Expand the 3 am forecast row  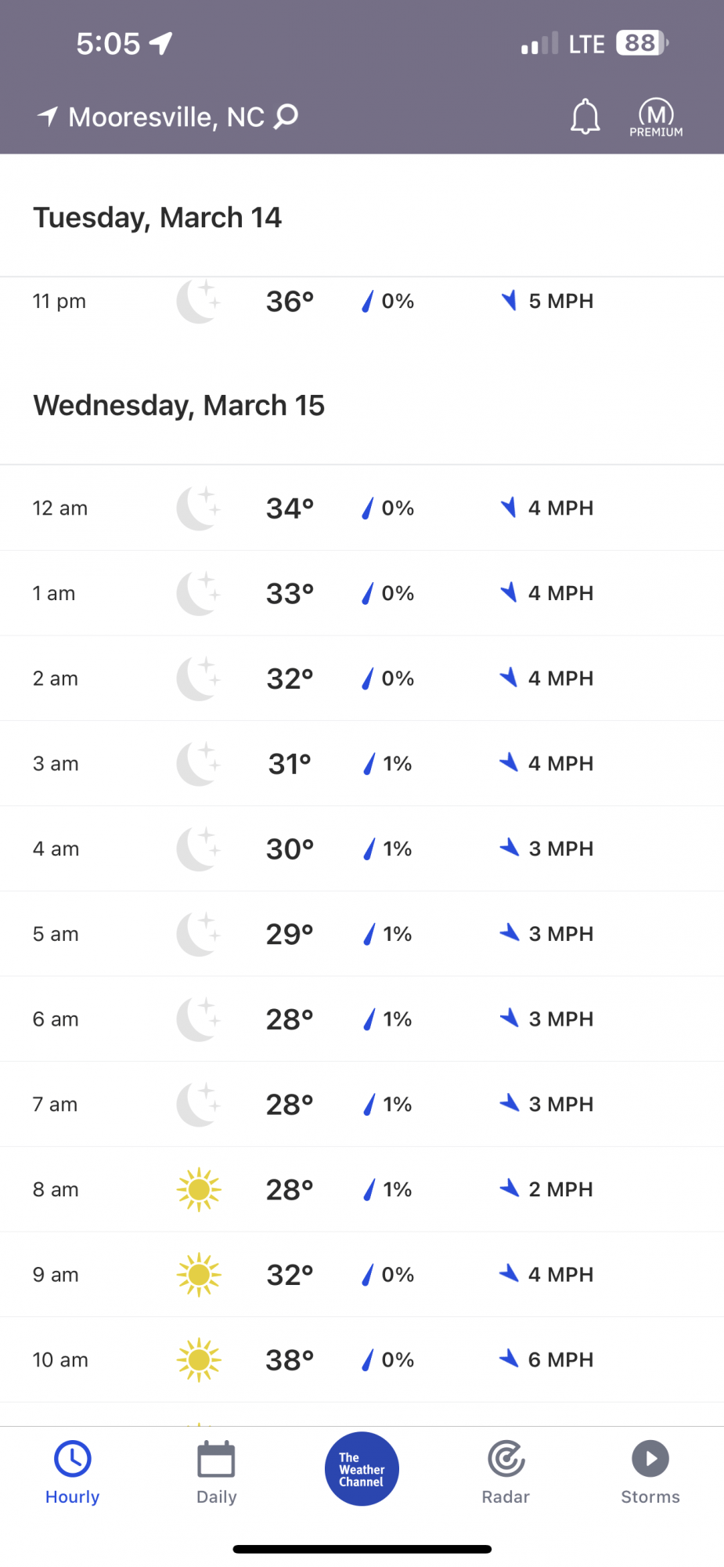click(x=362, y=763)
